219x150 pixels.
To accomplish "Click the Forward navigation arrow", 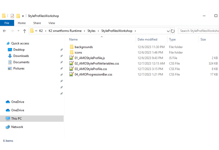I will click(x=12, y=31).
